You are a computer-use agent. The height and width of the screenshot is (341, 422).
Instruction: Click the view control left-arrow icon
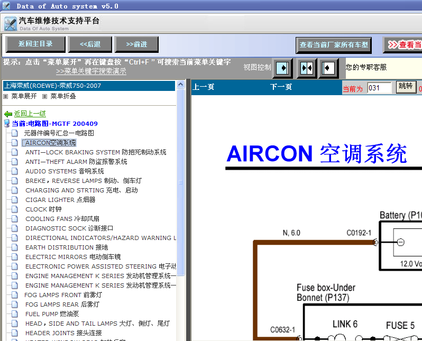coord(328,68)
